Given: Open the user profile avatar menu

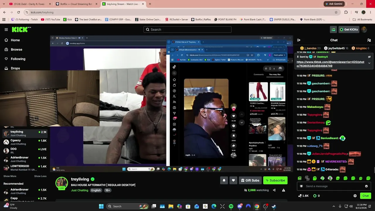Looking at the screenshot, I should click(364, 30).
